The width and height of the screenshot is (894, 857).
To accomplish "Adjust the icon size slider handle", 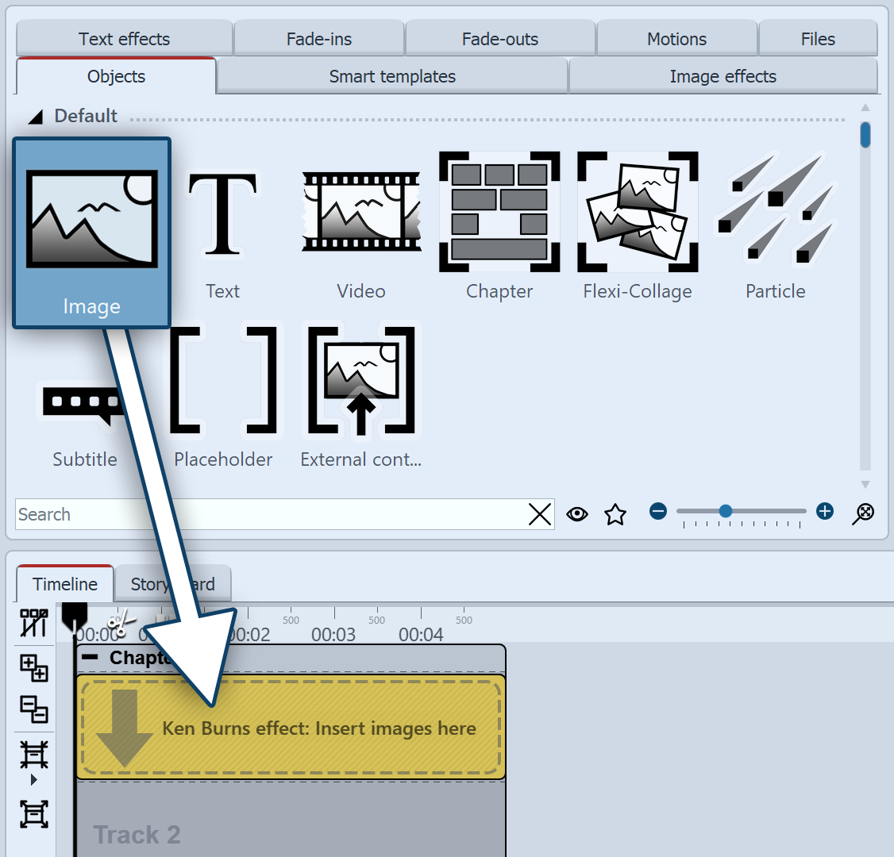I will pos(726,512).
